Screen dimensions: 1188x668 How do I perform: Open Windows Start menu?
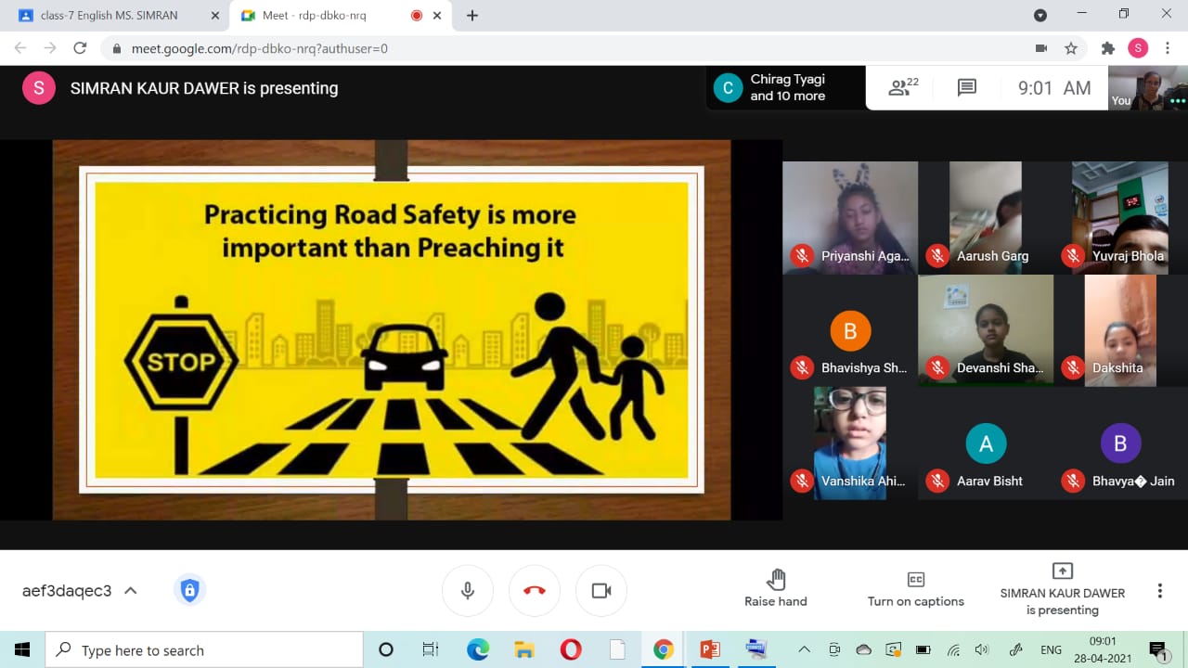click(x=22, y=649)
